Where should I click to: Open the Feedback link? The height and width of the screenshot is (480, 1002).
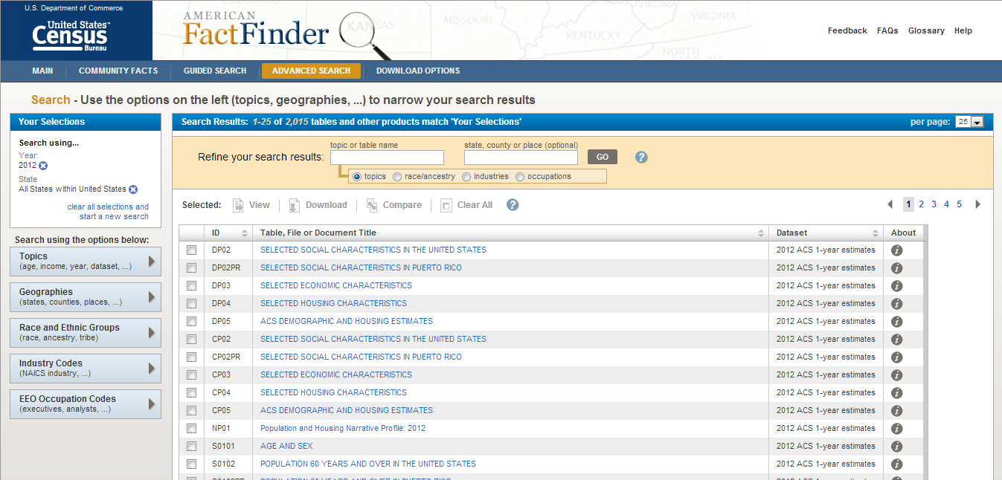coord(847,31)
